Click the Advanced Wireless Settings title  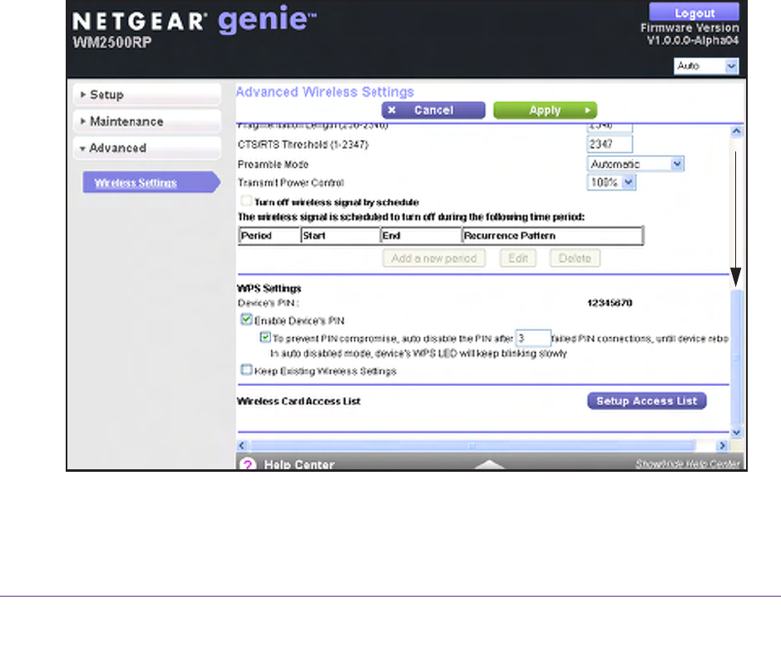point(324,92)
